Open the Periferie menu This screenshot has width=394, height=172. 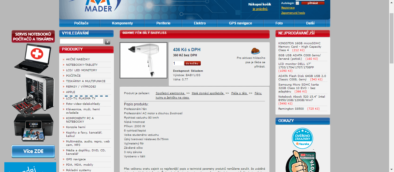coord(163,23)
